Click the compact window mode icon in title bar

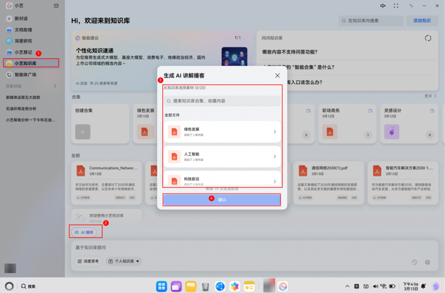(x=411, y=6)
